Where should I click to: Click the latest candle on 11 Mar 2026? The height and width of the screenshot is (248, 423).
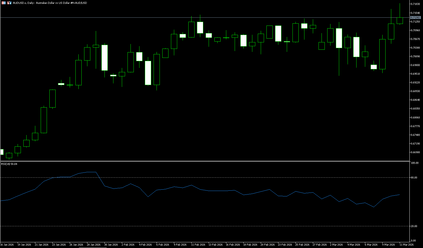tap(400, 21)
